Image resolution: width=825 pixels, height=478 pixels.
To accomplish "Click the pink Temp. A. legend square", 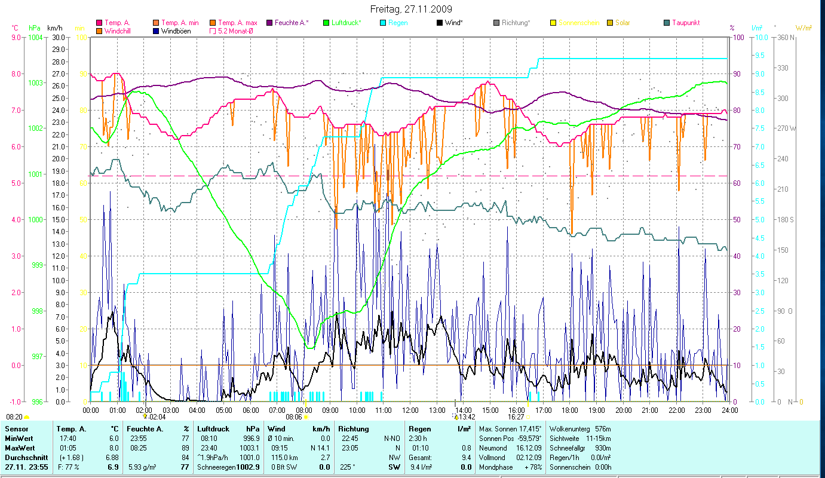I will [x=99, y=23].
